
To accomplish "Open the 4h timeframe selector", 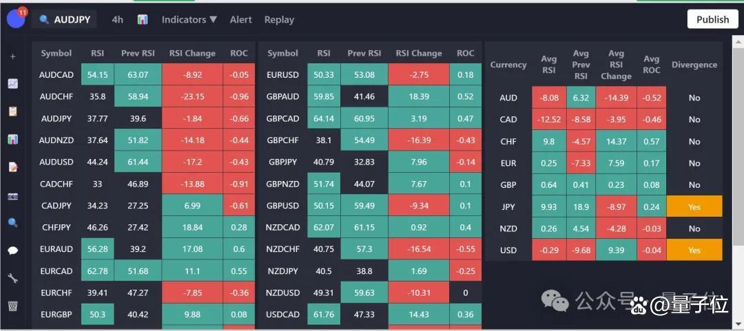I will 118,20.
